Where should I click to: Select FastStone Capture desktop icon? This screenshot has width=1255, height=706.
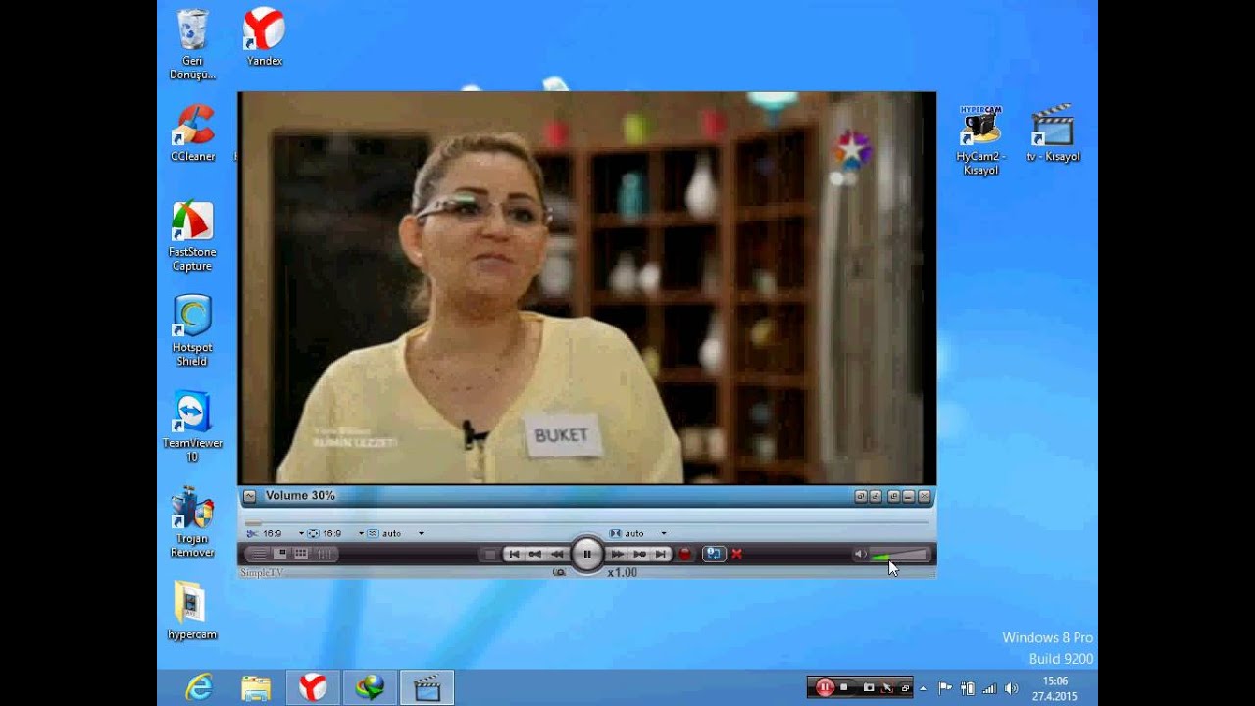(192, 236)
